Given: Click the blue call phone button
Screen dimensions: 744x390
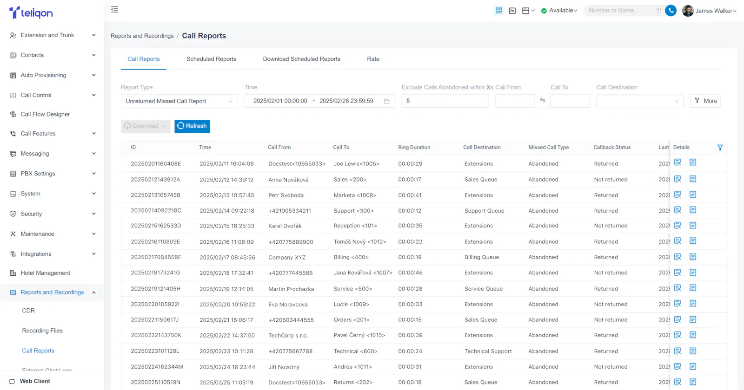Looking at the screenshot, I should [x=671, y=10].
